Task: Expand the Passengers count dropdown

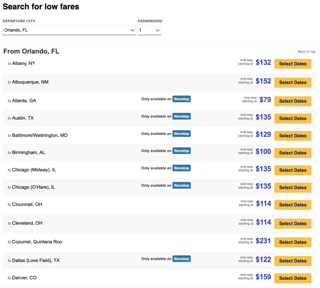Action: 149,30
